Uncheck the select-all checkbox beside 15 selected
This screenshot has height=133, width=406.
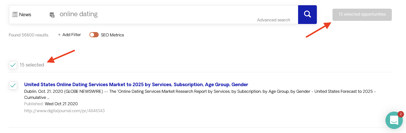[13, 65]
